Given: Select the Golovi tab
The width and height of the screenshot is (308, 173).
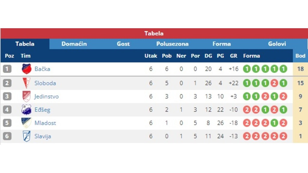Looking at the screenshot, I should pos(277,44).
